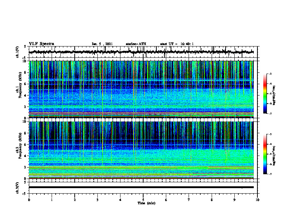
Task: Click the "-3" label on lower color bar
Action: (270, 134)
